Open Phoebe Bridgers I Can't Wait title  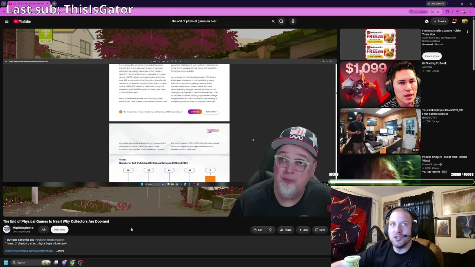(444, 159)
